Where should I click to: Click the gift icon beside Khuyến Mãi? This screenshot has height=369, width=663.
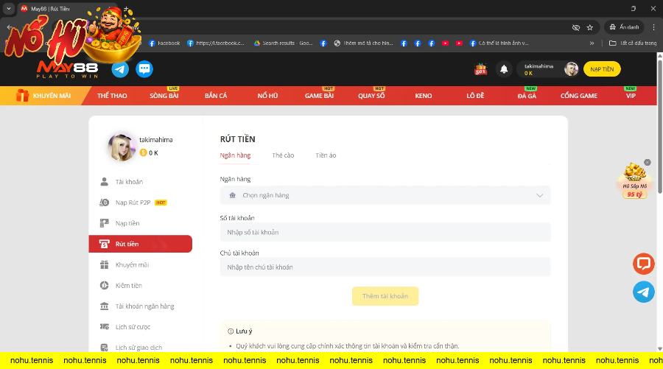(21, 96)
